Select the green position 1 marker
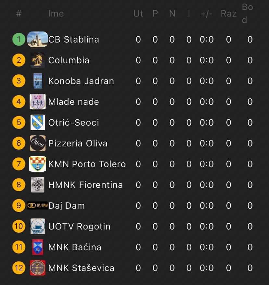The height and width of the screenshot is (285, 269). [19, 40]
